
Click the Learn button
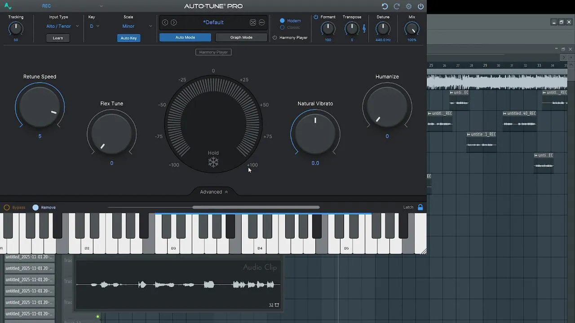coord(58,38)
